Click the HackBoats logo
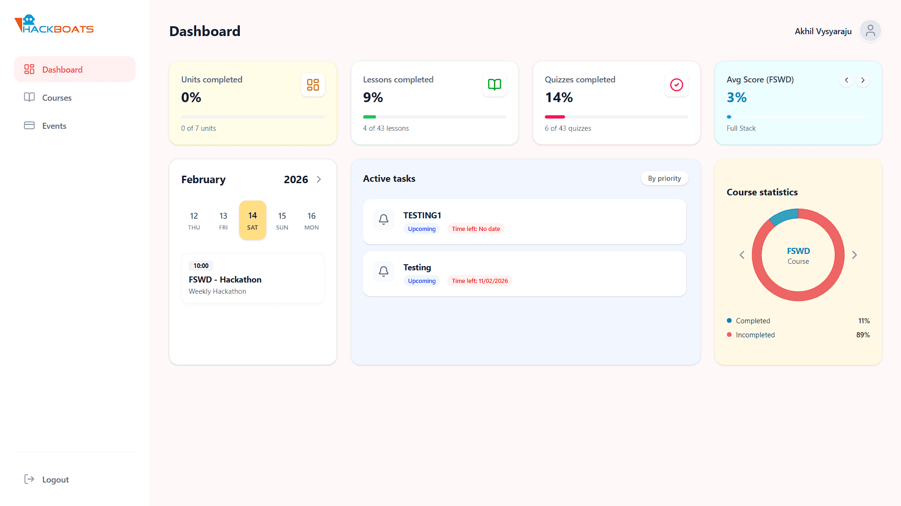The image size is (901, 506). [54, 24]
